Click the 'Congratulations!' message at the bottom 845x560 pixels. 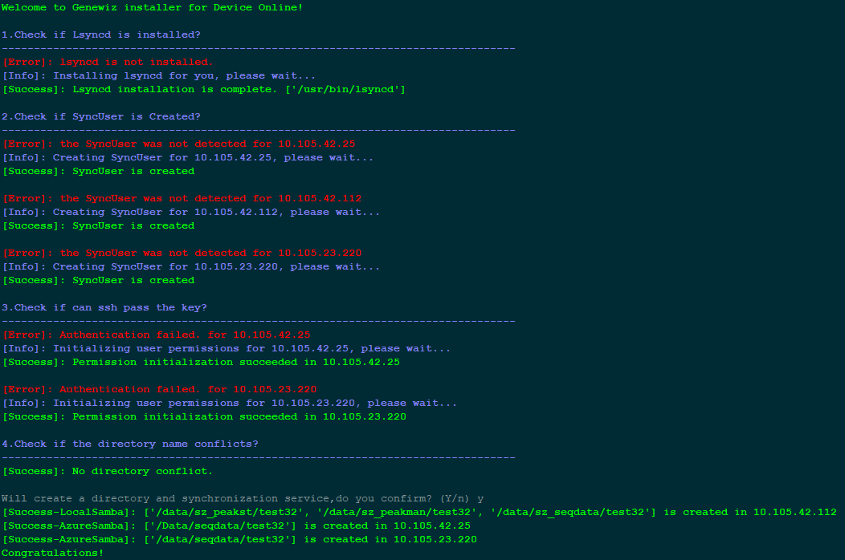[x=53, y=553]
